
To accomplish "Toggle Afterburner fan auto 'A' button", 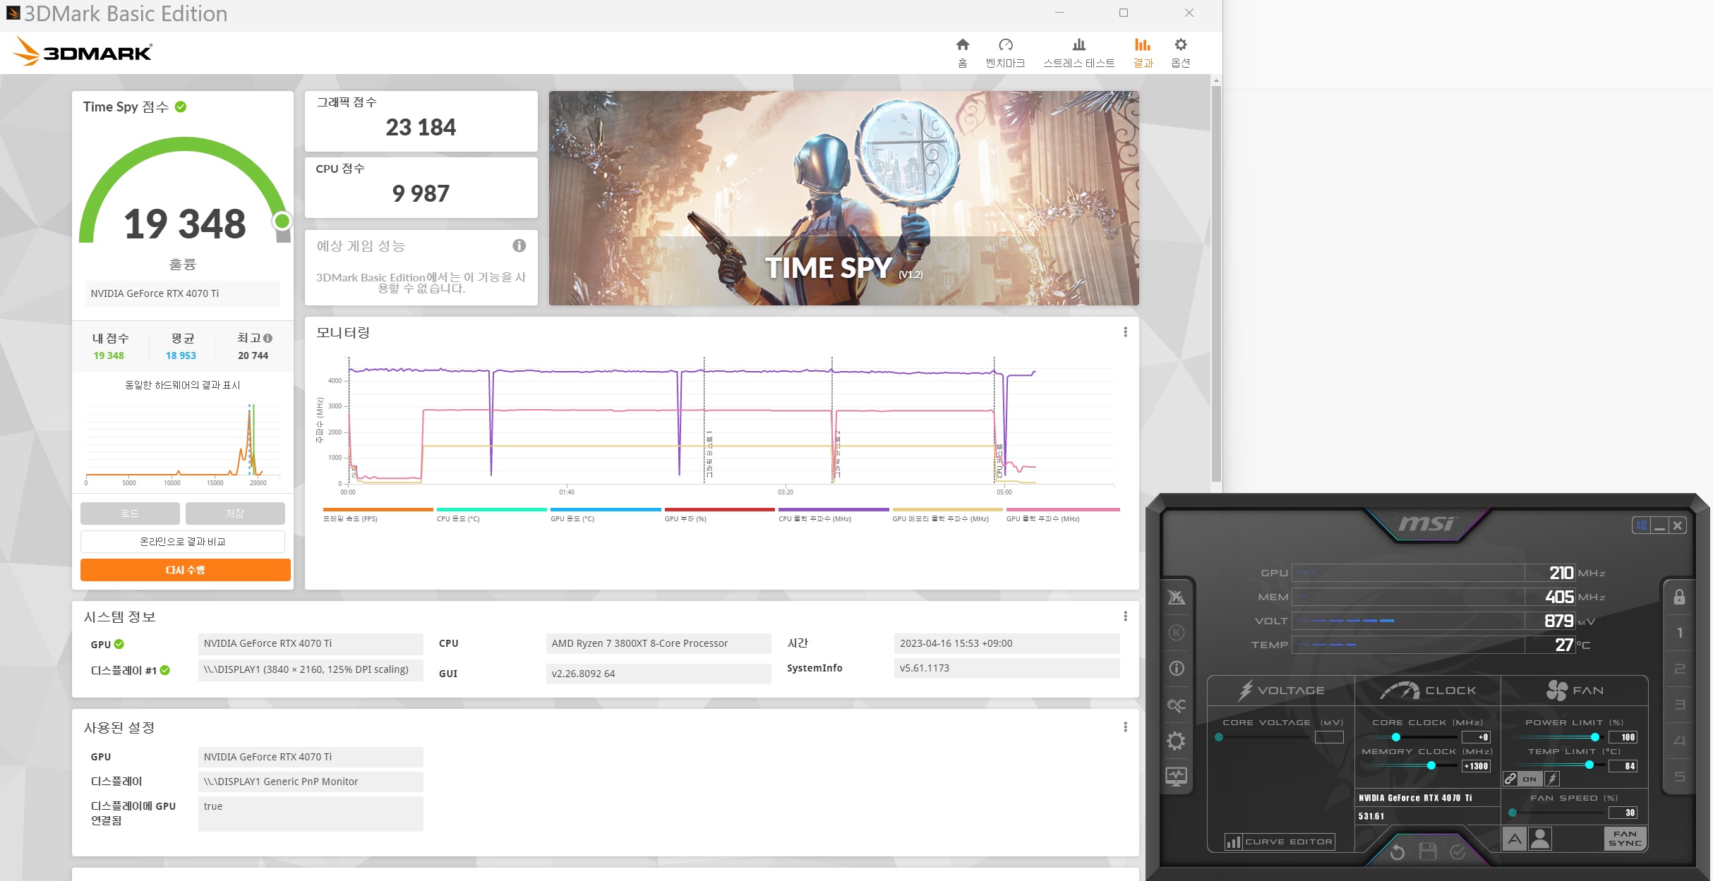I will coord(1515,839).
